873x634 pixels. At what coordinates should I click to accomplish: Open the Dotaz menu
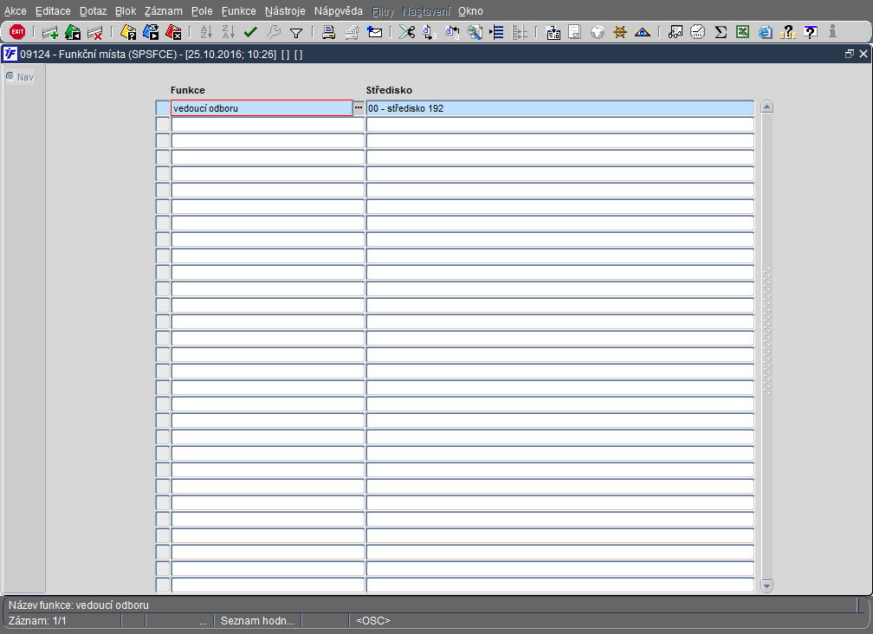[93, 11]
